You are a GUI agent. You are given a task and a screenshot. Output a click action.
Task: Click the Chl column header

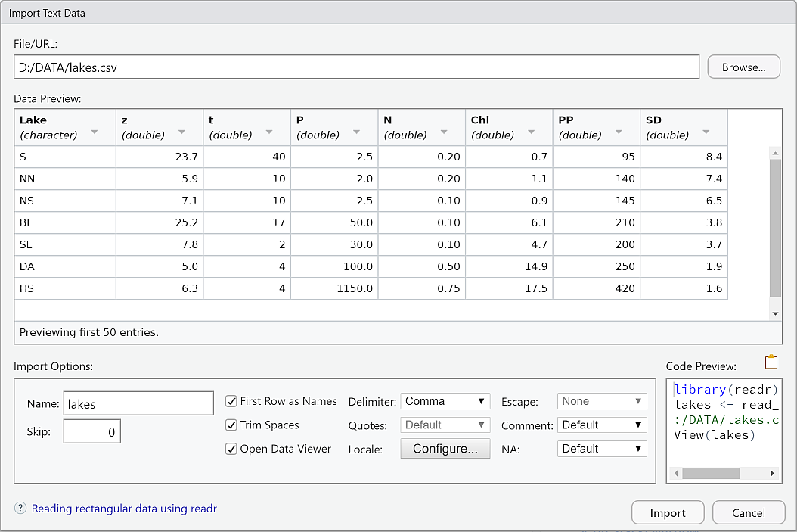(x=508, y=127)
